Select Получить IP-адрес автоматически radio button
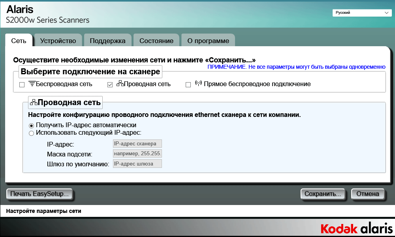The width and height of the screenshot is (395, 237). pyautogui.click(x=31, y=126)
